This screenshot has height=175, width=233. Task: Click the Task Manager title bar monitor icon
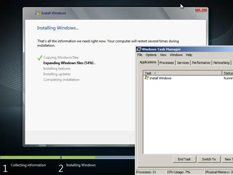click(x=139, y=49)
